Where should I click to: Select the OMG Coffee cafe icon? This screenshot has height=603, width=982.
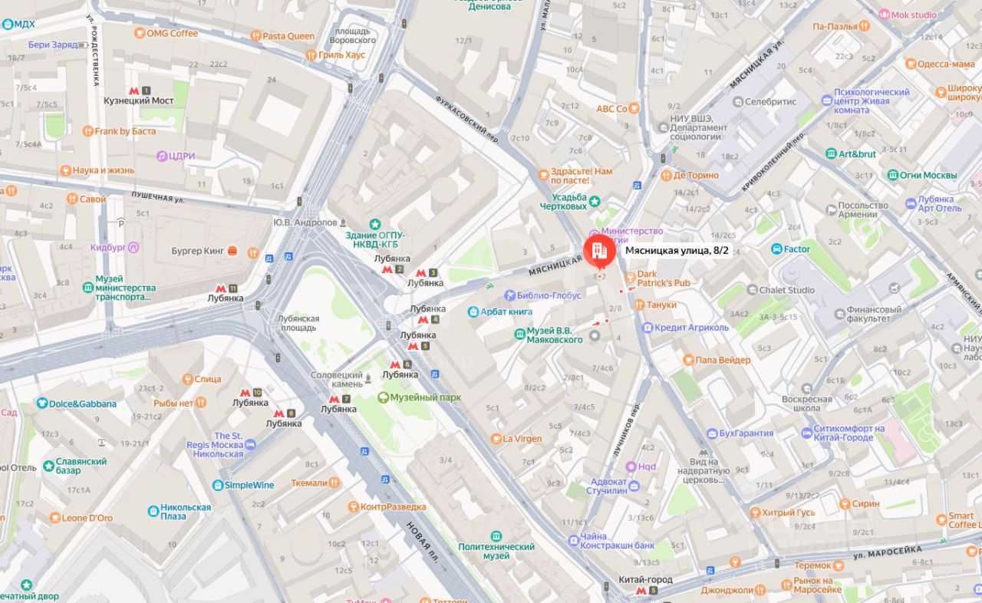140,33
